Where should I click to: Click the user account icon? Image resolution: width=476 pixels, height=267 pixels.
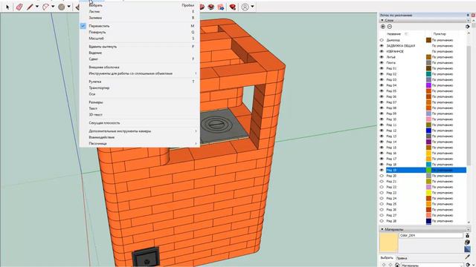(245, 7)
